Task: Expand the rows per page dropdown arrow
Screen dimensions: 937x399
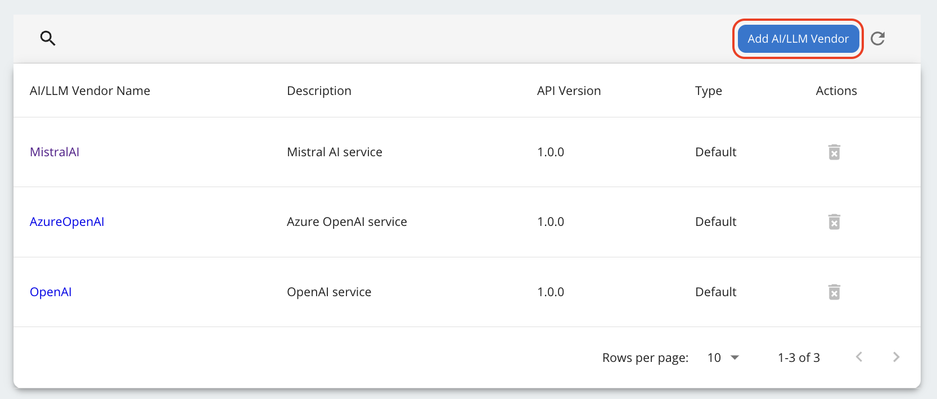Action: [735, 357]
